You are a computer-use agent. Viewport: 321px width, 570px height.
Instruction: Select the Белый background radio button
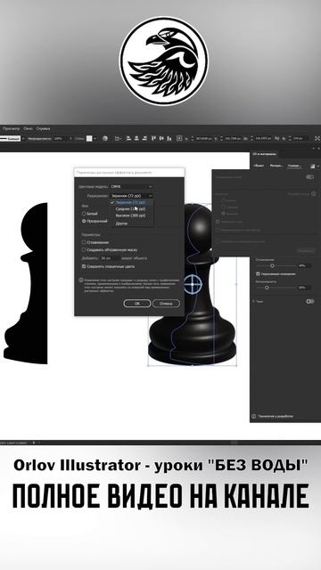(x=84, y=214)
